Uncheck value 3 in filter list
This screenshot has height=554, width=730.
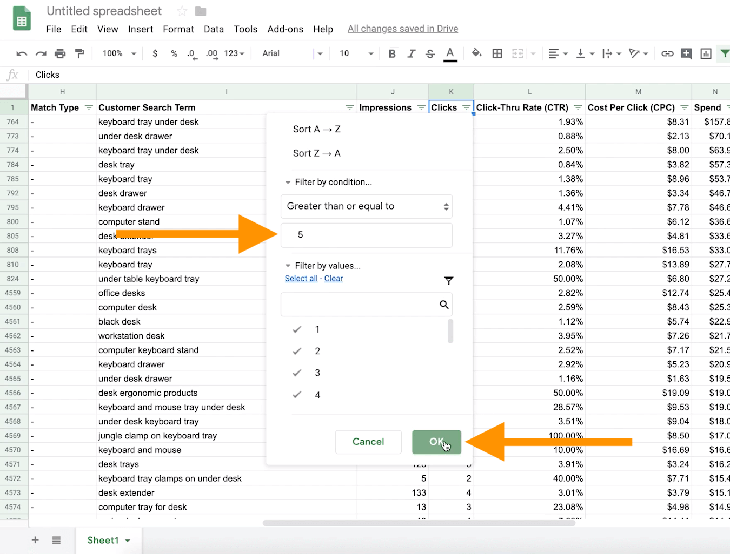(x=297, y=373)
